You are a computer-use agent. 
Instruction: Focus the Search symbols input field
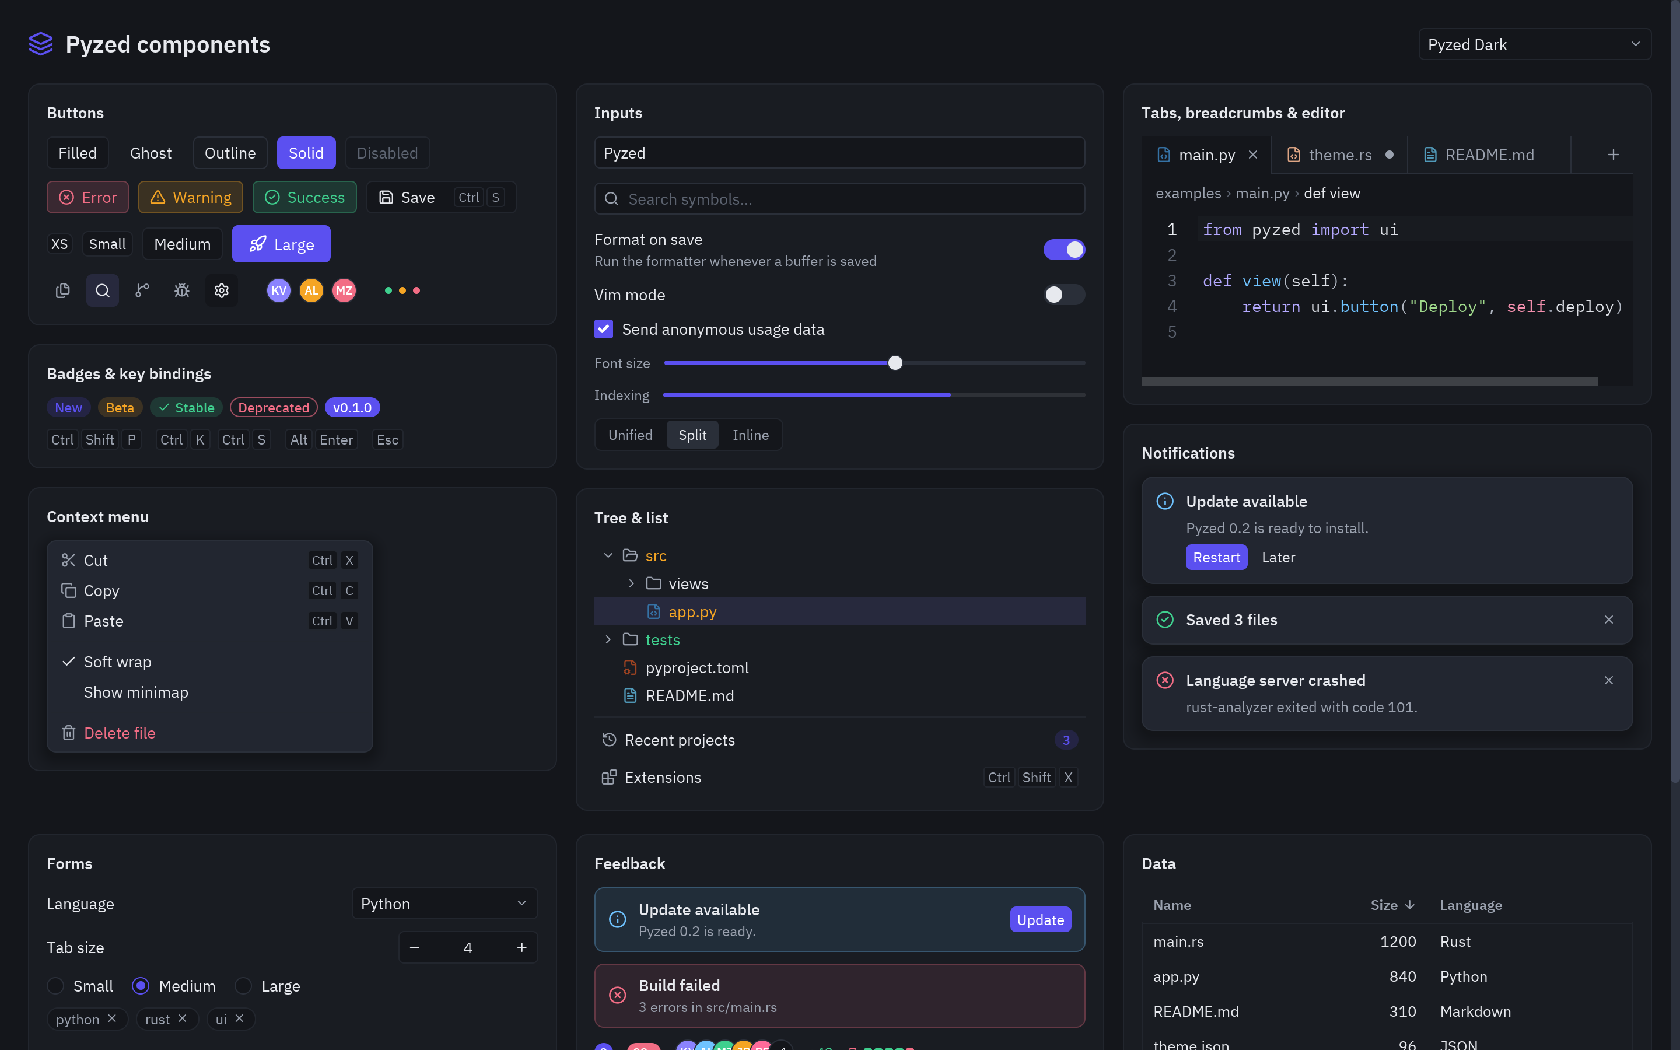click(x=839, y=198)
